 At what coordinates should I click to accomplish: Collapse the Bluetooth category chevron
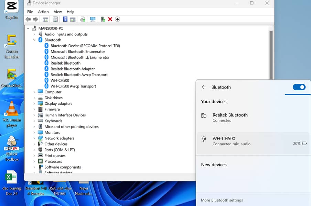tap(34, 40)
